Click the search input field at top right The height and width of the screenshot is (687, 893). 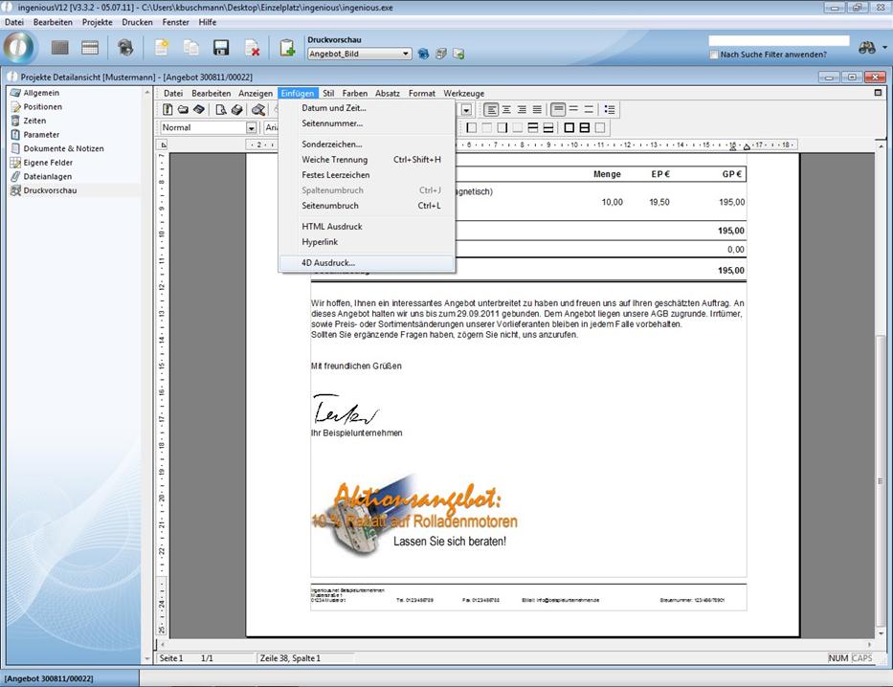pyautogui.click(x=778, y=41)
